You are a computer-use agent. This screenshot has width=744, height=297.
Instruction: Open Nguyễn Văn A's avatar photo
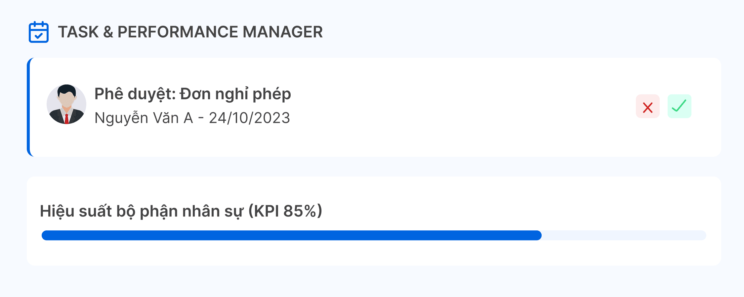click(66, 104)
